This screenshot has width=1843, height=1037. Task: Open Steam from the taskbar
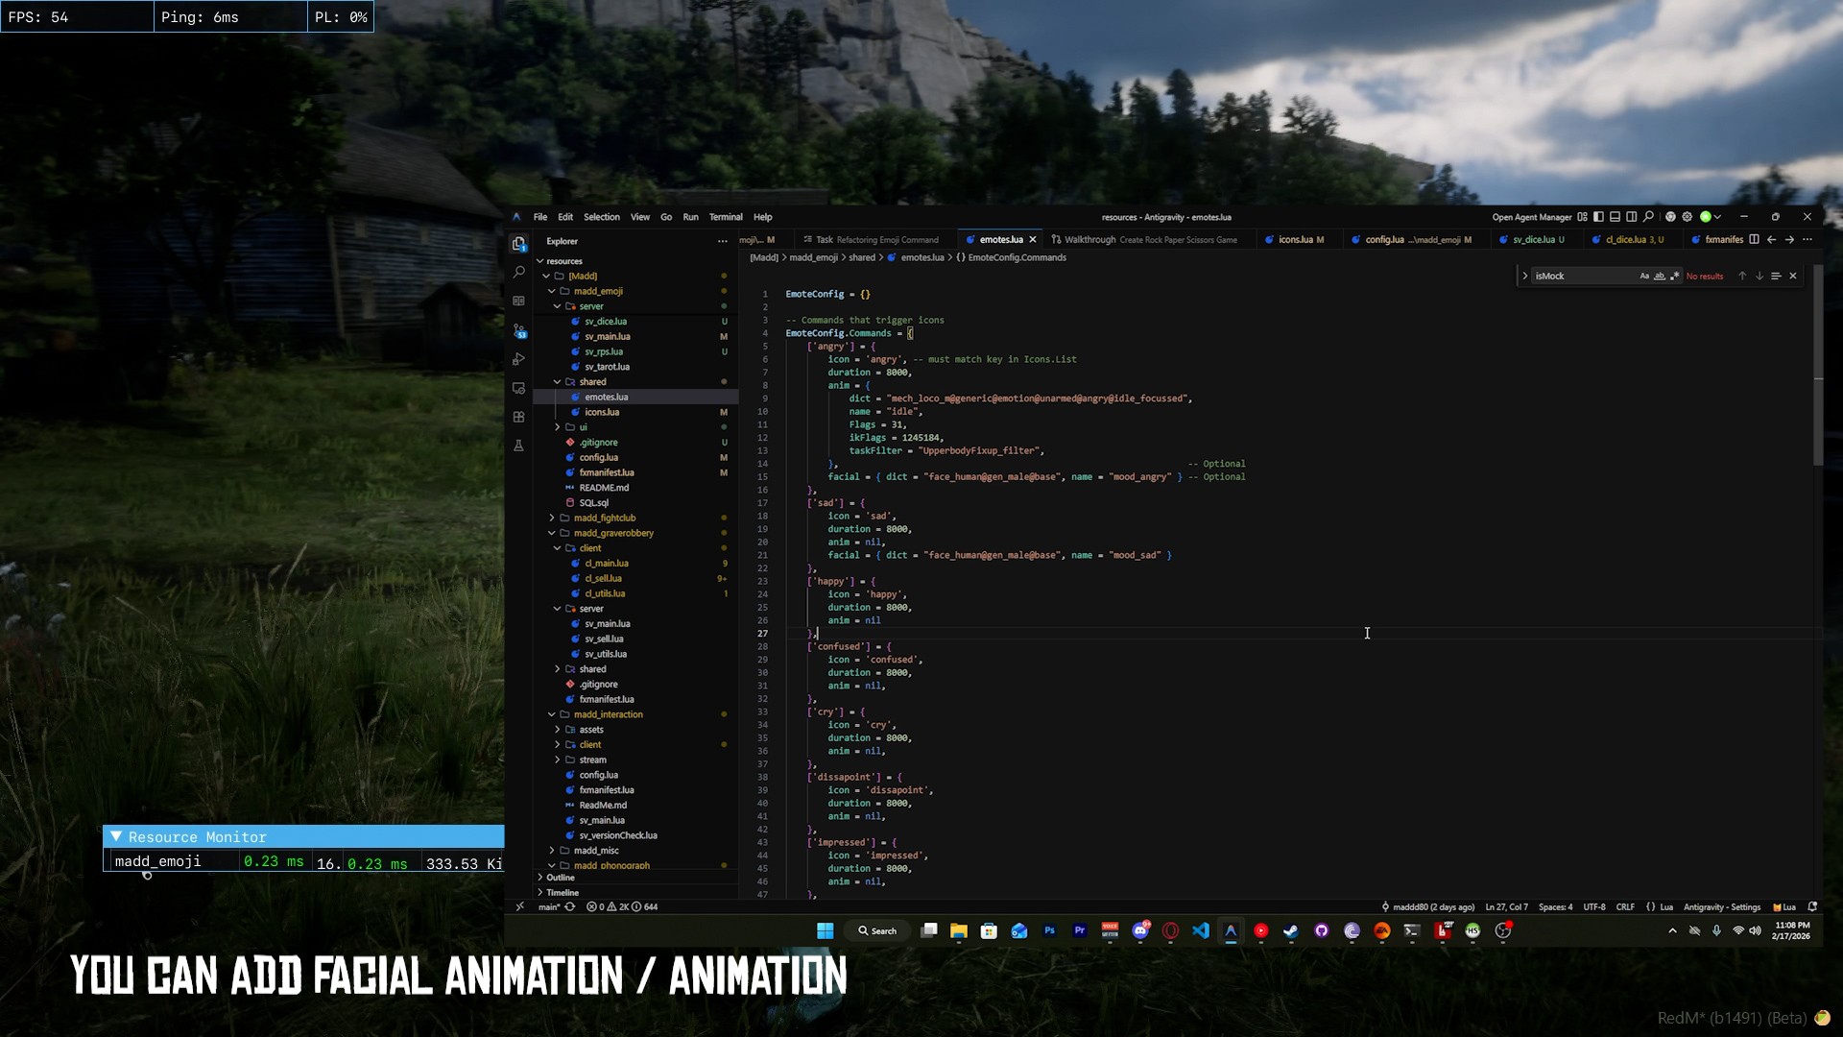(1291, 931)
